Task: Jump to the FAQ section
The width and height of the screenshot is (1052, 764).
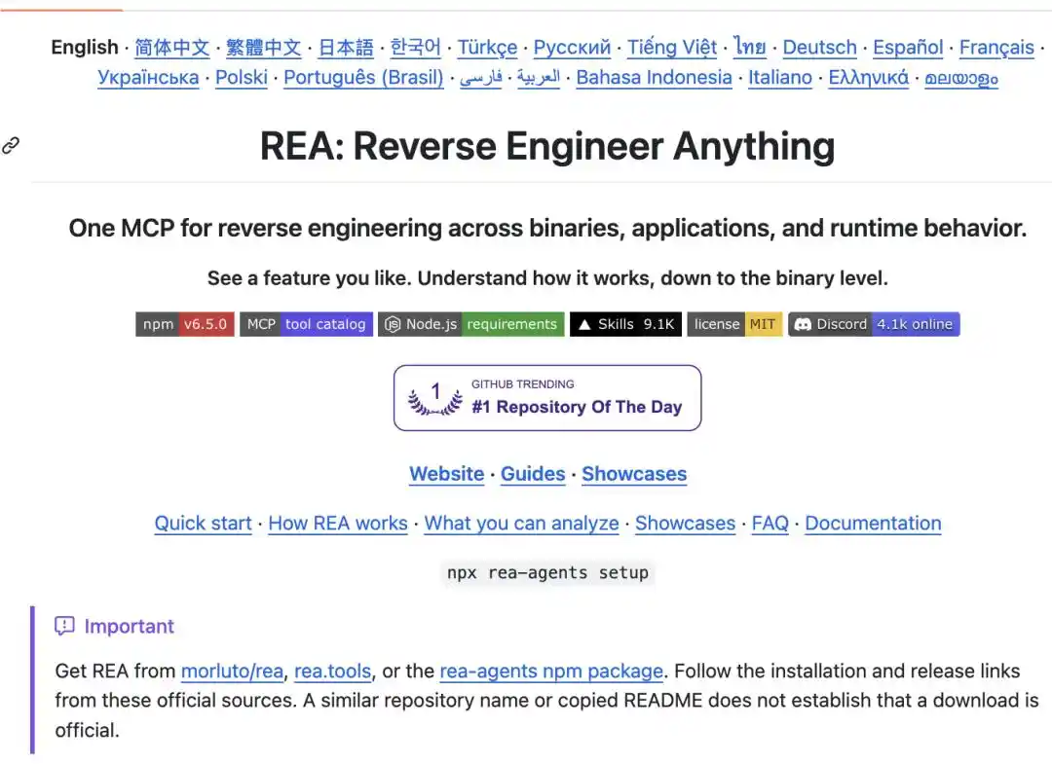Action: pos(770,524)
